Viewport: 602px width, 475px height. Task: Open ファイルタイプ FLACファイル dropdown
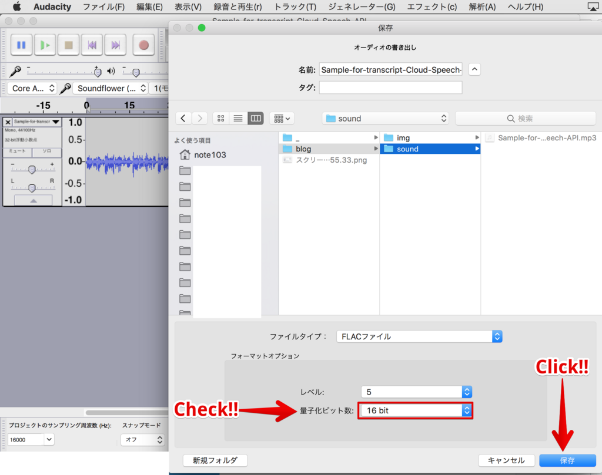pos(419,336)
